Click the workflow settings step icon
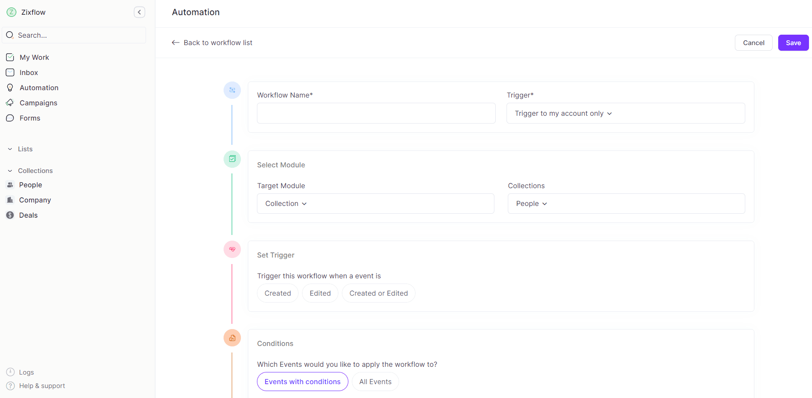Screen dimensions: 812x398 (x=232, y=90)
